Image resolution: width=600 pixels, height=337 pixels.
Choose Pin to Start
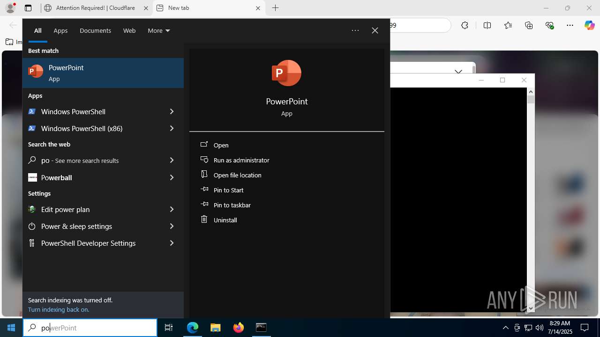point(229,190)
